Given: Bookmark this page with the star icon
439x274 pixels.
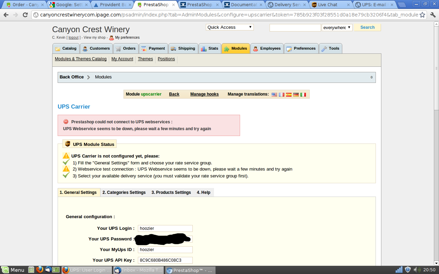Looking at the screenshot, I should click(x=423, y=15).
